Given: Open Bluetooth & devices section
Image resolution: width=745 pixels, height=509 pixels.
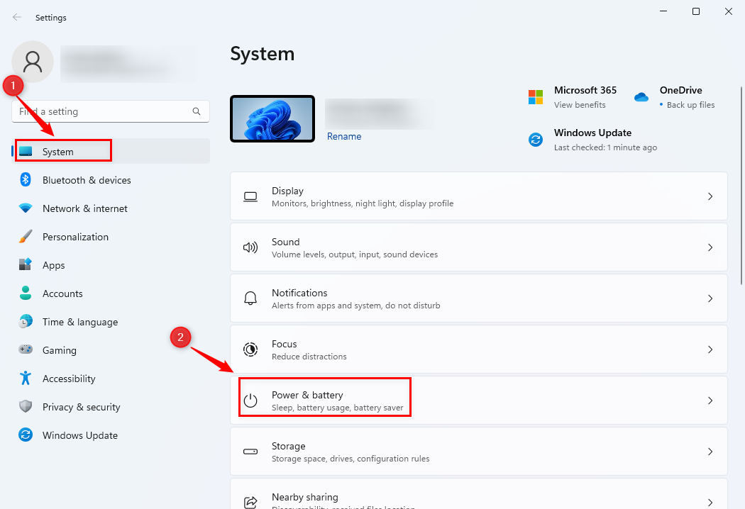Looking at the screenshot, I should tap(111, 180).
